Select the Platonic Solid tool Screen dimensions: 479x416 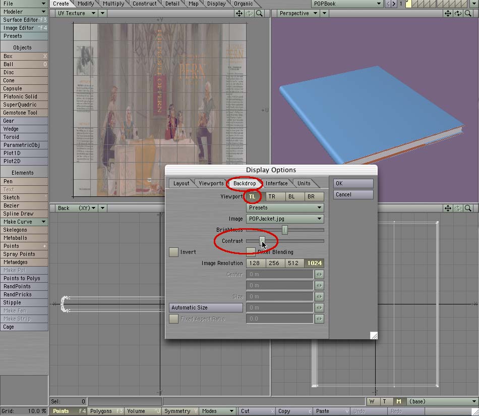(24, 96)
